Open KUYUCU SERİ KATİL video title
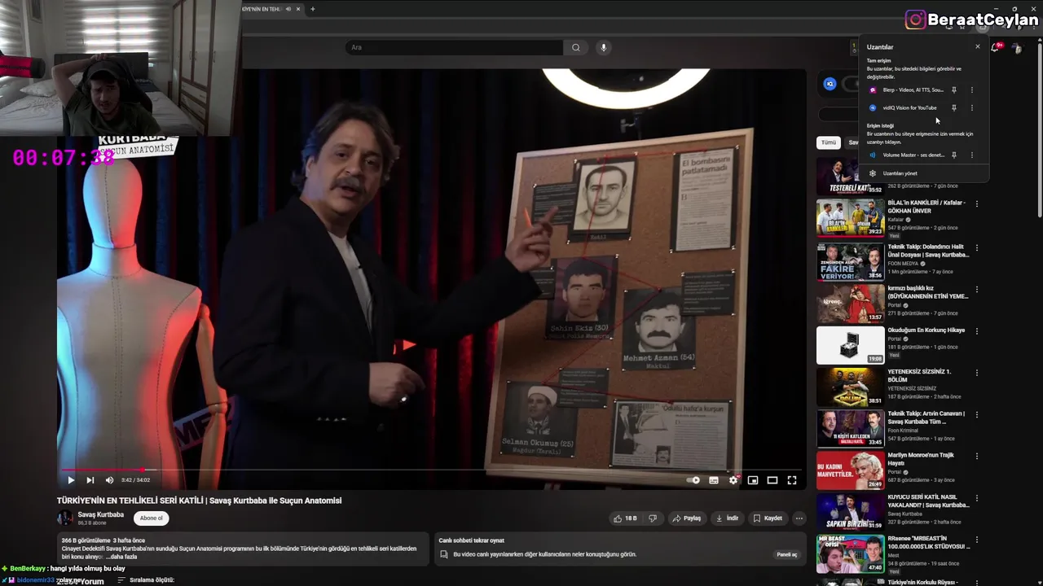 (x=928, y=501)
